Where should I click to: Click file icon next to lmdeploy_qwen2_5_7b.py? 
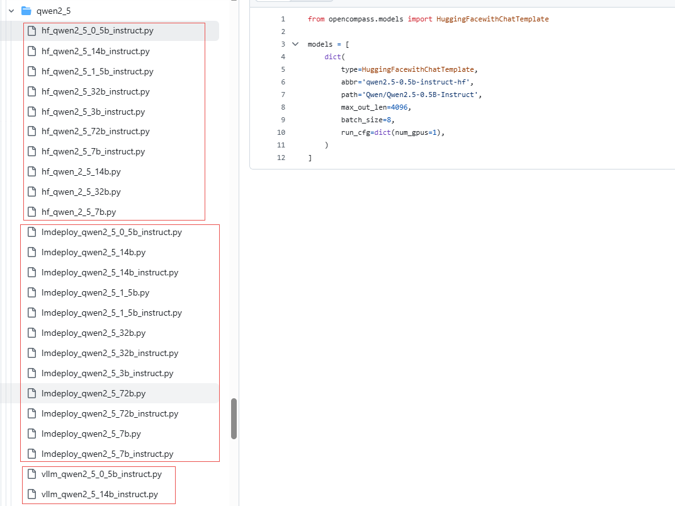coord(32,434)
